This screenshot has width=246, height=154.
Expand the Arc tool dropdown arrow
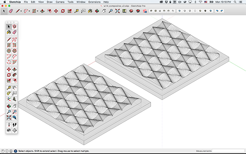click(x=29, y=11)
